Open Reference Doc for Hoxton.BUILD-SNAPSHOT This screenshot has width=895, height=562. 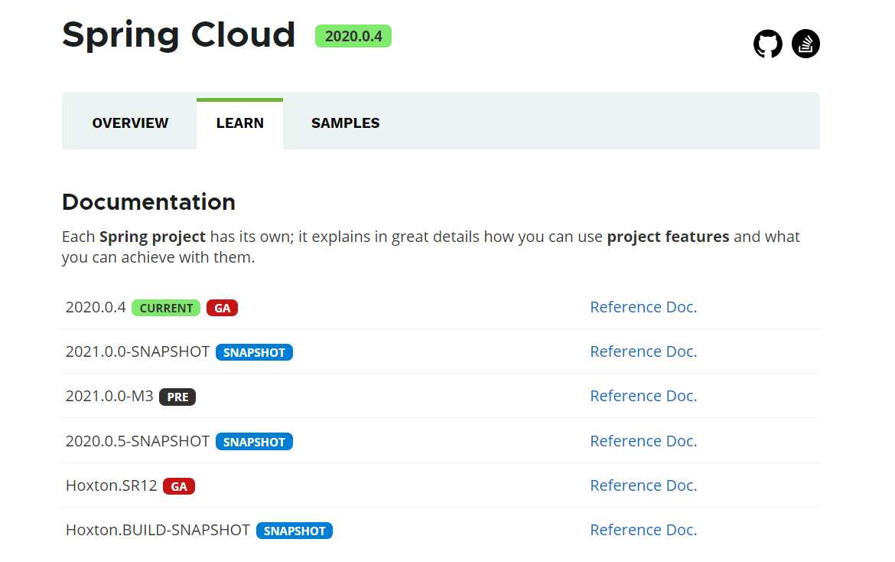click(643, 530)
